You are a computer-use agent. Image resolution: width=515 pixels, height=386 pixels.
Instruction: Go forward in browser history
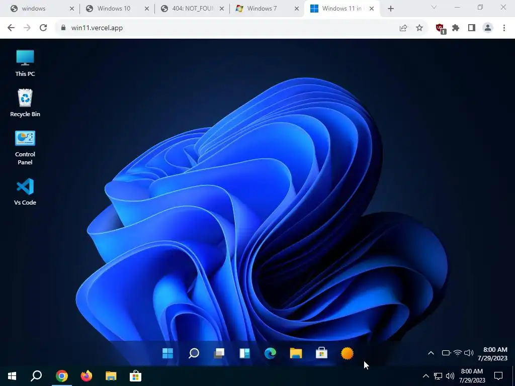click(27, 28)
